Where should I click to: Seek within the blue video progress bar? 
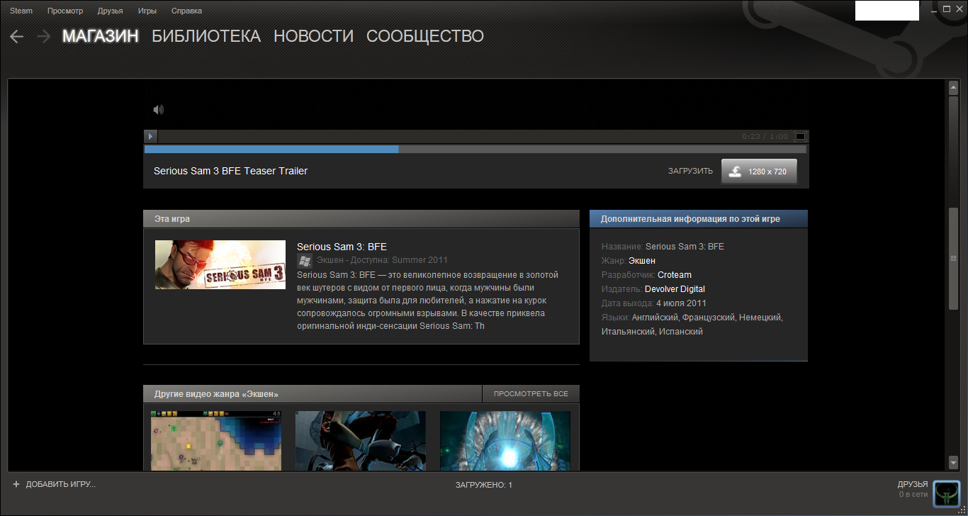[475, 150]
